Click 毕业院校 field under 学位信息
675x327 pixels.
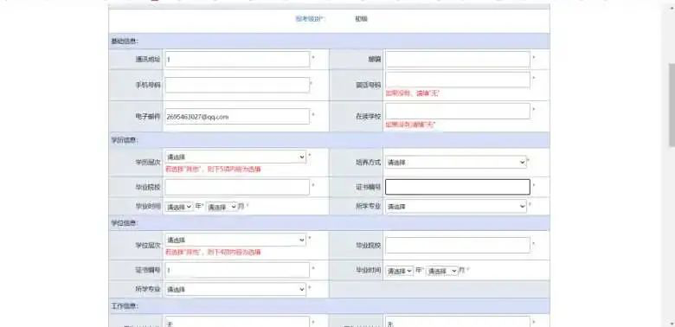coord(458,246)
